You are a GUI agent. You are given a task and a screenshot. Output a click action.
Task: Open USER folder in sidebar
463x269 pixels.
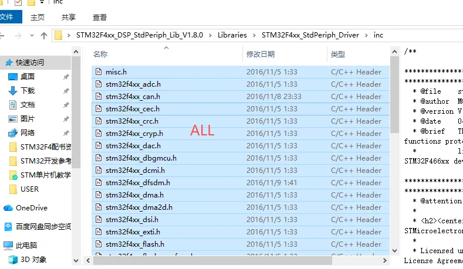point(29,189)
